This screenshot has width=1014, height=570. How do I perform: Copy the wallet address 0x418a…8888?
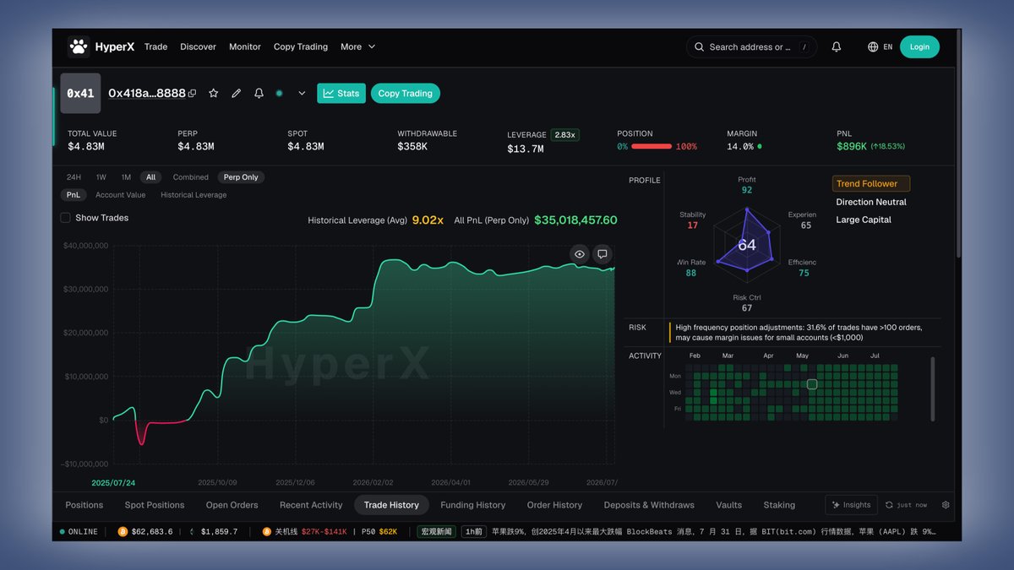[x=192, y=94]
